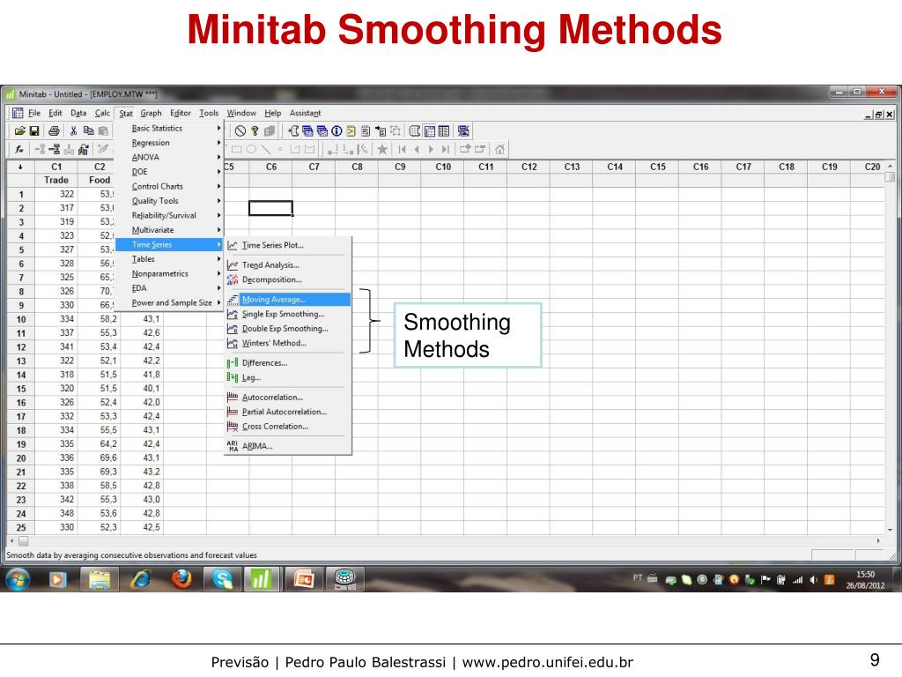
Task: Open the Graph menu
Action: pos(151,114)
